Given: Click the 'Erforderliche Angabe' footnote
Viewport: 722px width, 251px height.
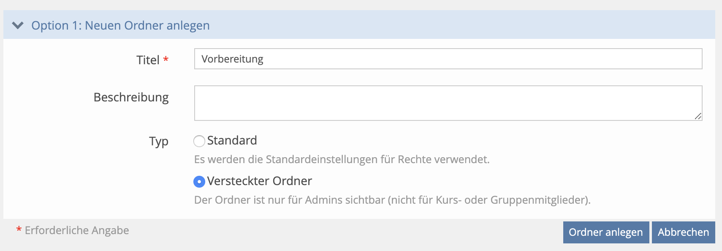Looking at the screenshot, I should pyautogui.click(x=77, y=230).
